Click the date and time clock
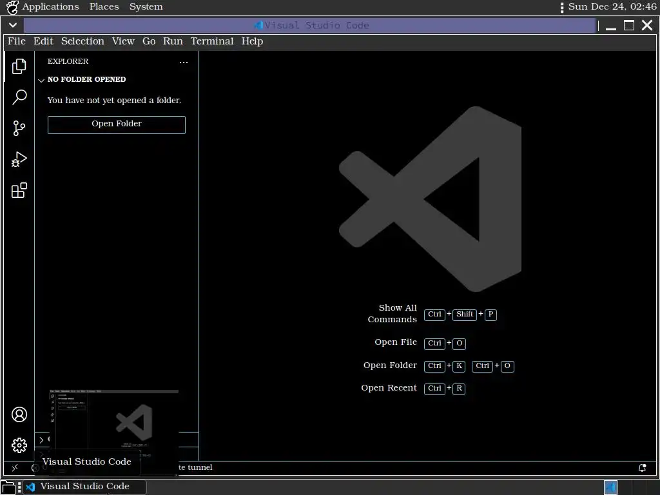The width and height of the screenshot is (660, 495). (612, 6)
